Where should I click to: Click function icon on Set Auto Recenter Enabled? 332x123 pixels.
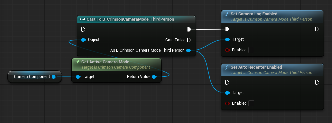(x=227, y=67)
